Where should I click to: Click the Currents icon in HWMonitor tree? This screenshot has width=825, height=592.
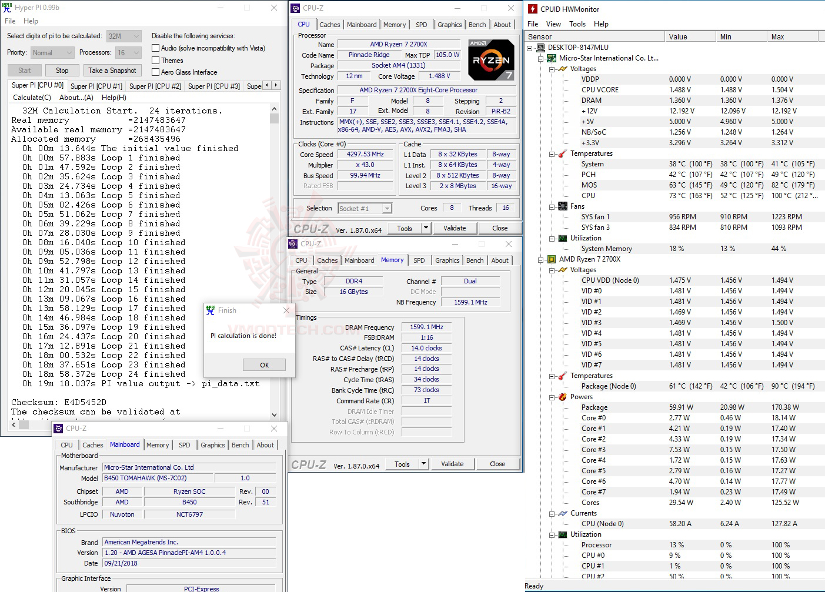563,513
